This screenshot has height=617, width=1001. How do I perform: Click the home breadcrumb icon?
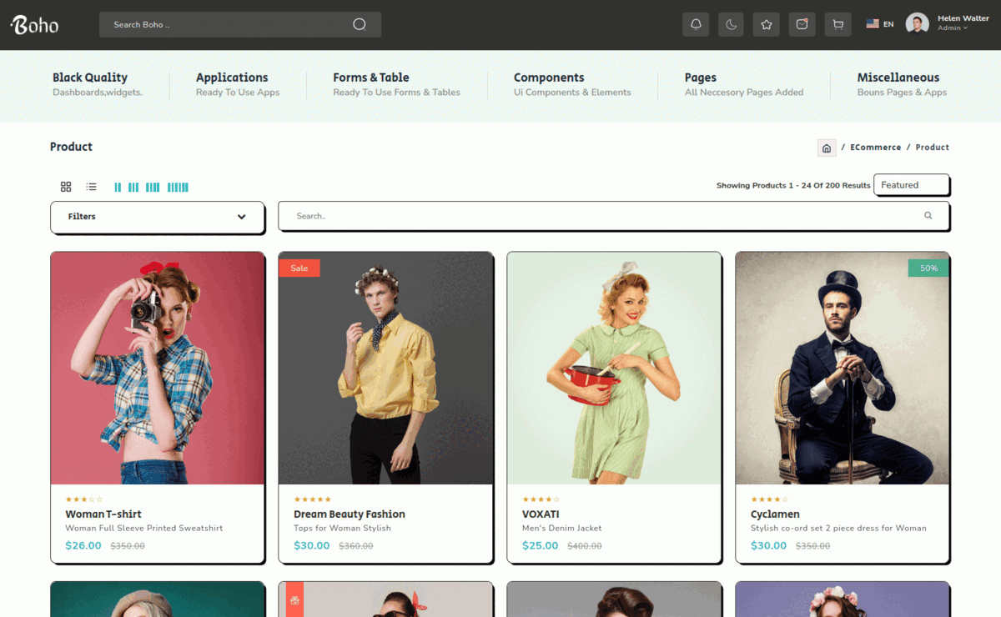(x=827, y=148)
